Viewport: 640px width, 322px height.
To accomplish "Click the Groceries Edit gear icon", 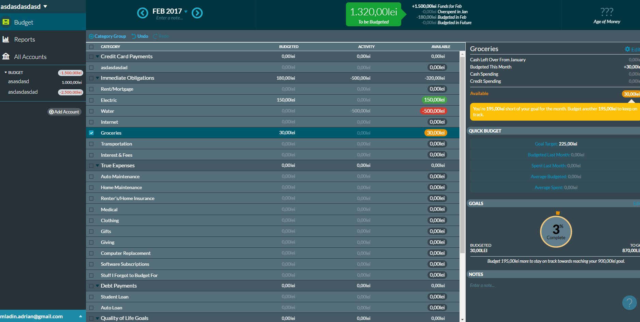I will [x=627, y=49].
